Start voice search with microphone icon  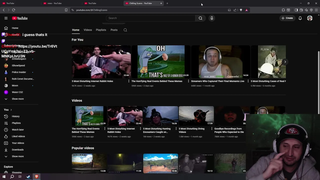tap(212, 18)
